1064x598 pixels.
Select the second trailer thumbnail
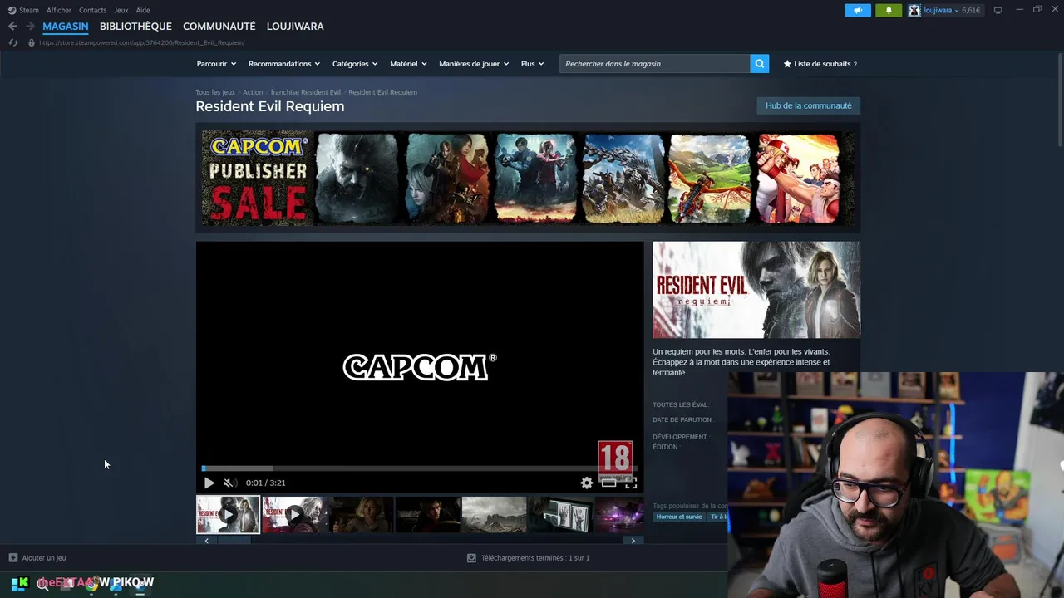294,515
